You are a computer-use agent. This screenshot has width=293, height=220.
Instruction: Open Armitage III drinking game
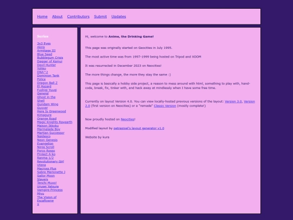46,51
